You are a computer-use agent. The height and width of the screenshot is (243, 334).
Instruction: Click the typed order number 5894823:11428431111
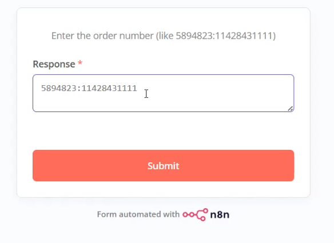(89, 88)
